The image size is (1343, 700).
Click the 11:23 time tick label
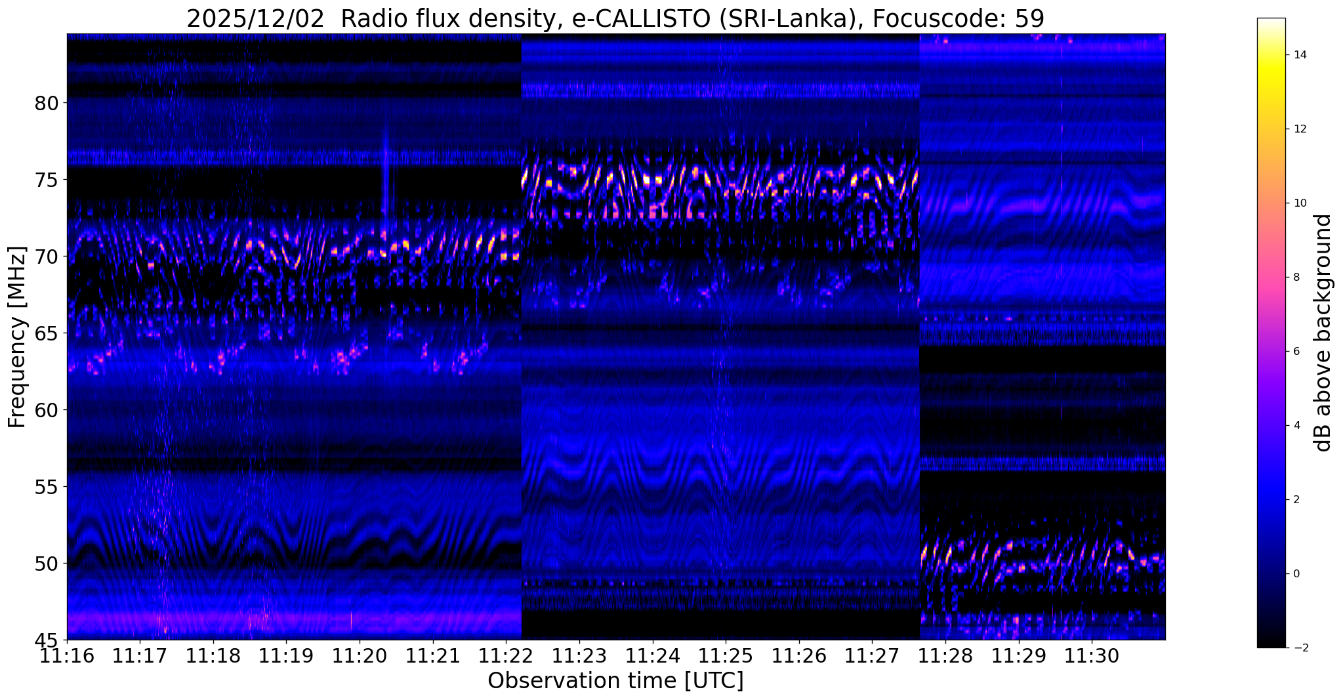pos(579,655)
